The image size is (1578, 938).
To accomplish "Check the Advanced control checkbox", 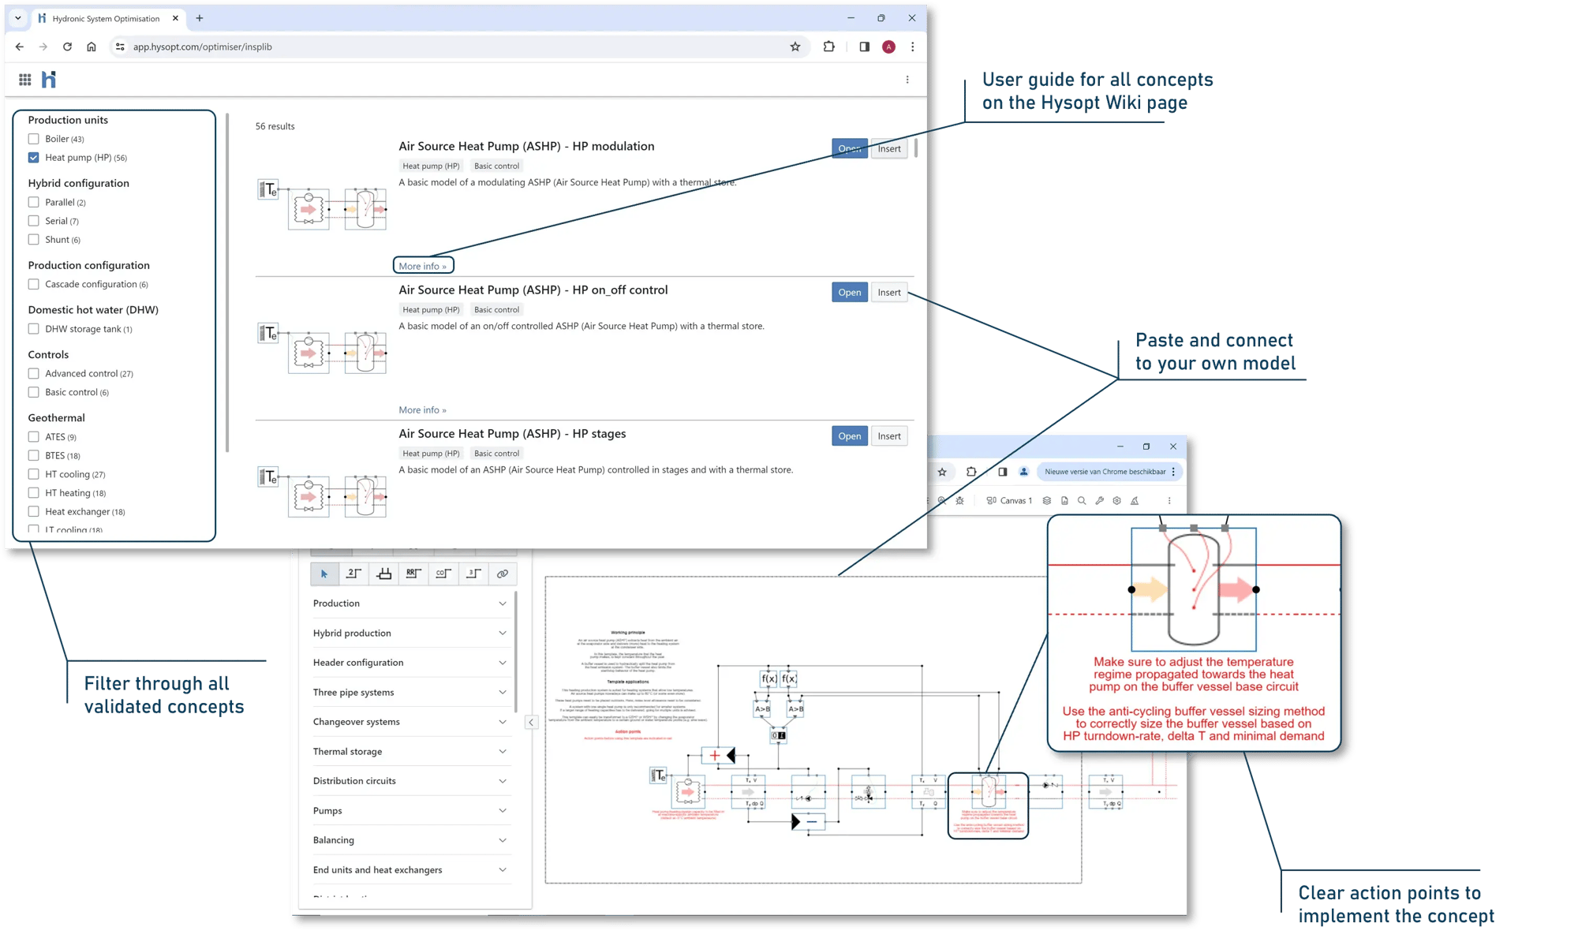I will 34,373.
